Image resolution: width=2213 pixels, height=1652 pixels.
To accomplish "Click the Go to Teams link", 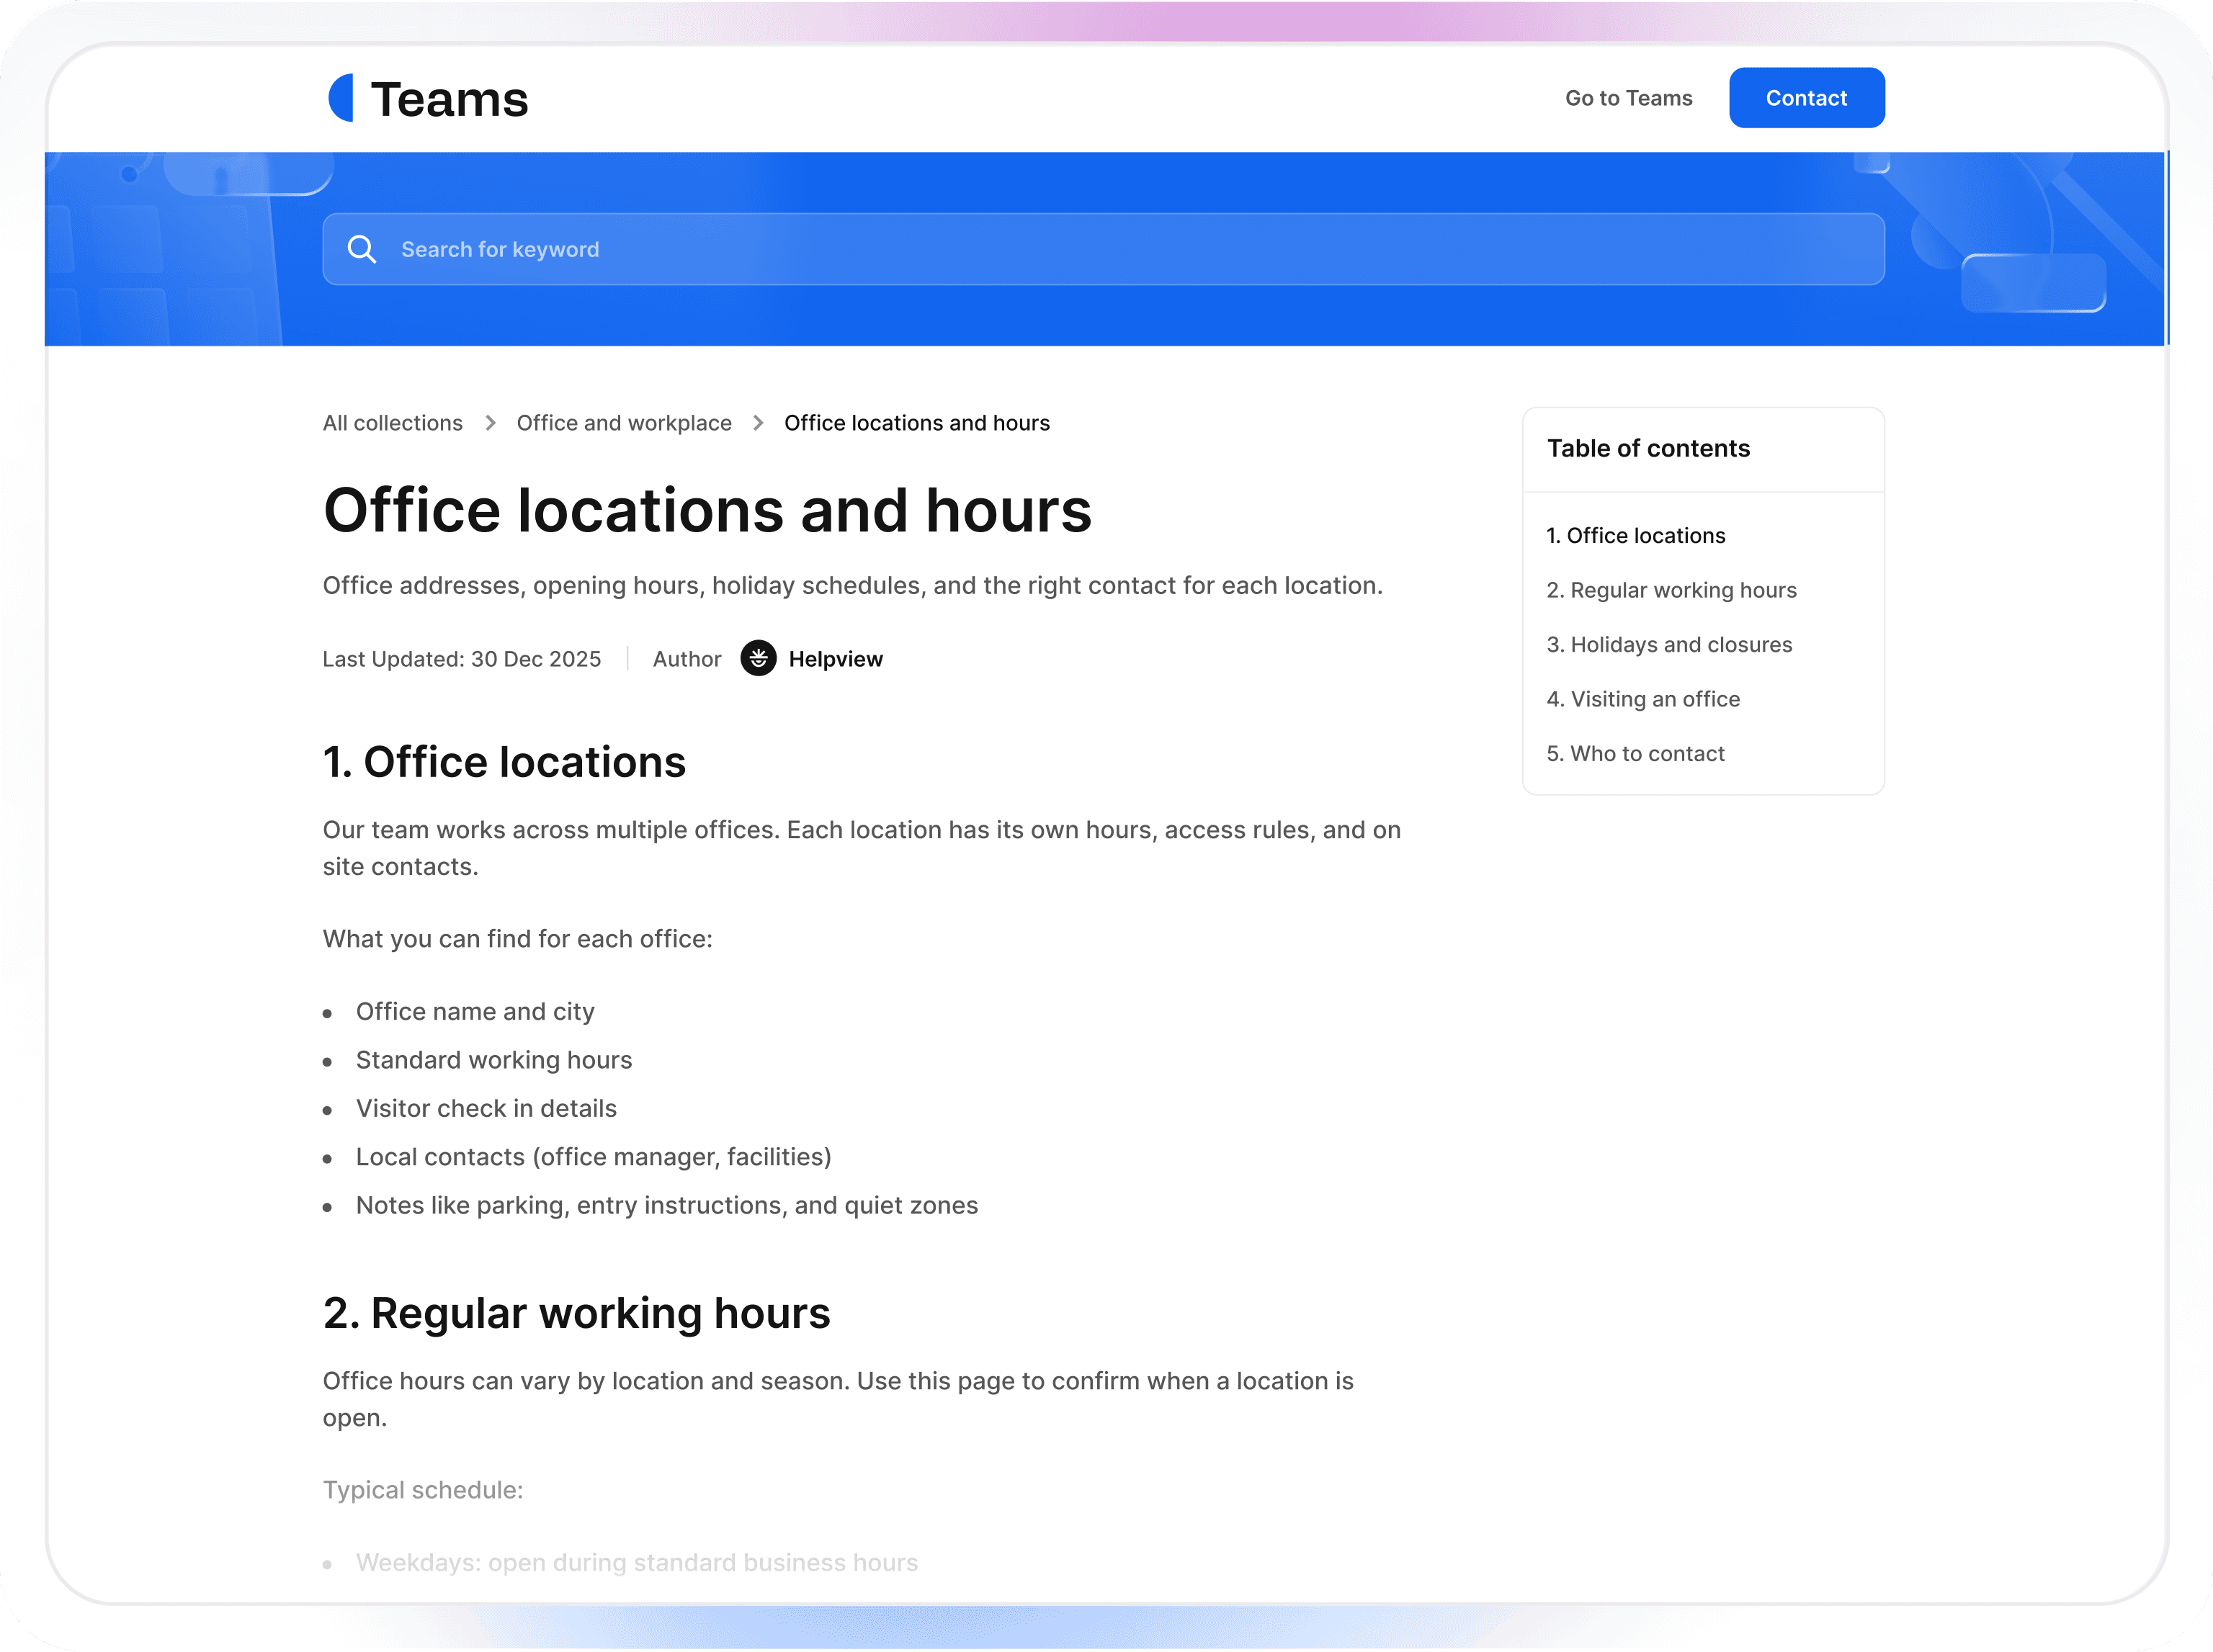I will 1628,98.
